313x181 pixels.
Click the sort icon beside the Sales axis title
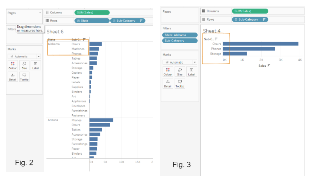(269, 66)
